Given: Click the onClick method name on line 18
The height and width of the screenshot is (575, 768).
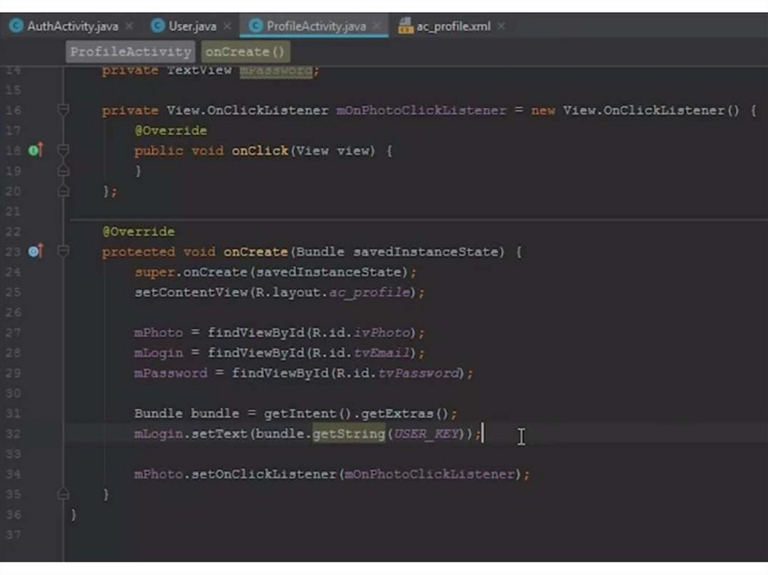Looking at the screenshot, I should coord(259,151).
